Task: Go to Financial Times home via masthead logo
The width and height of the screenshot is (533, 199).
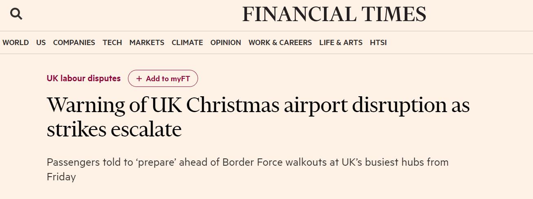Action: pyautogui.click(x=334, y=14)
